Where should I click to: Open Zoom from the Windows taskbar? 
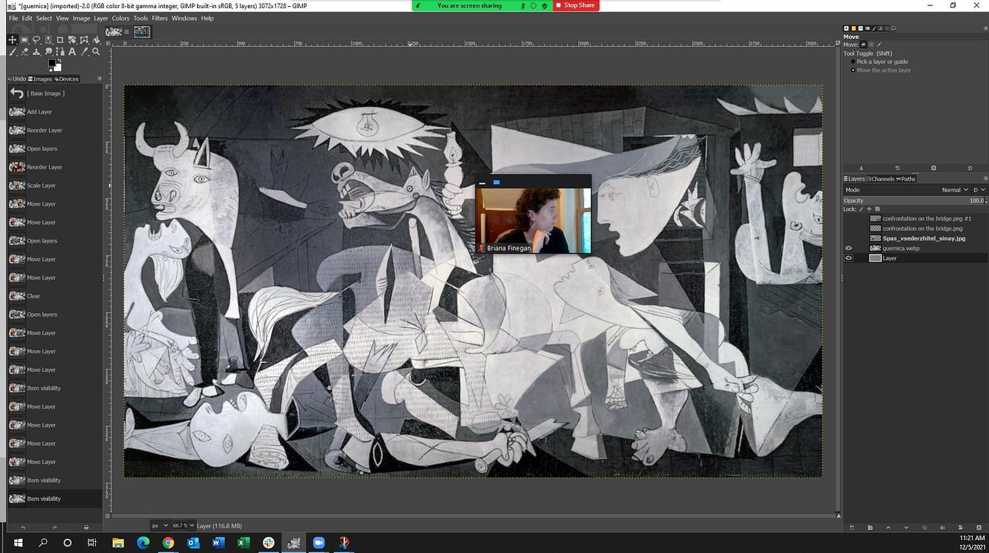coord(319,542)
